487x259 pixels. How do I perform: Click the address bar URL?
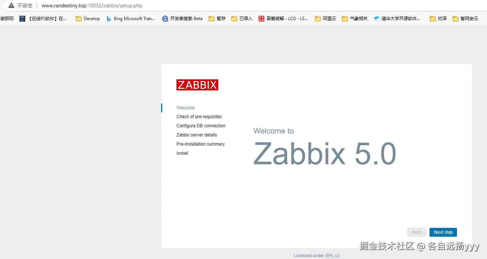pos(92,6)
